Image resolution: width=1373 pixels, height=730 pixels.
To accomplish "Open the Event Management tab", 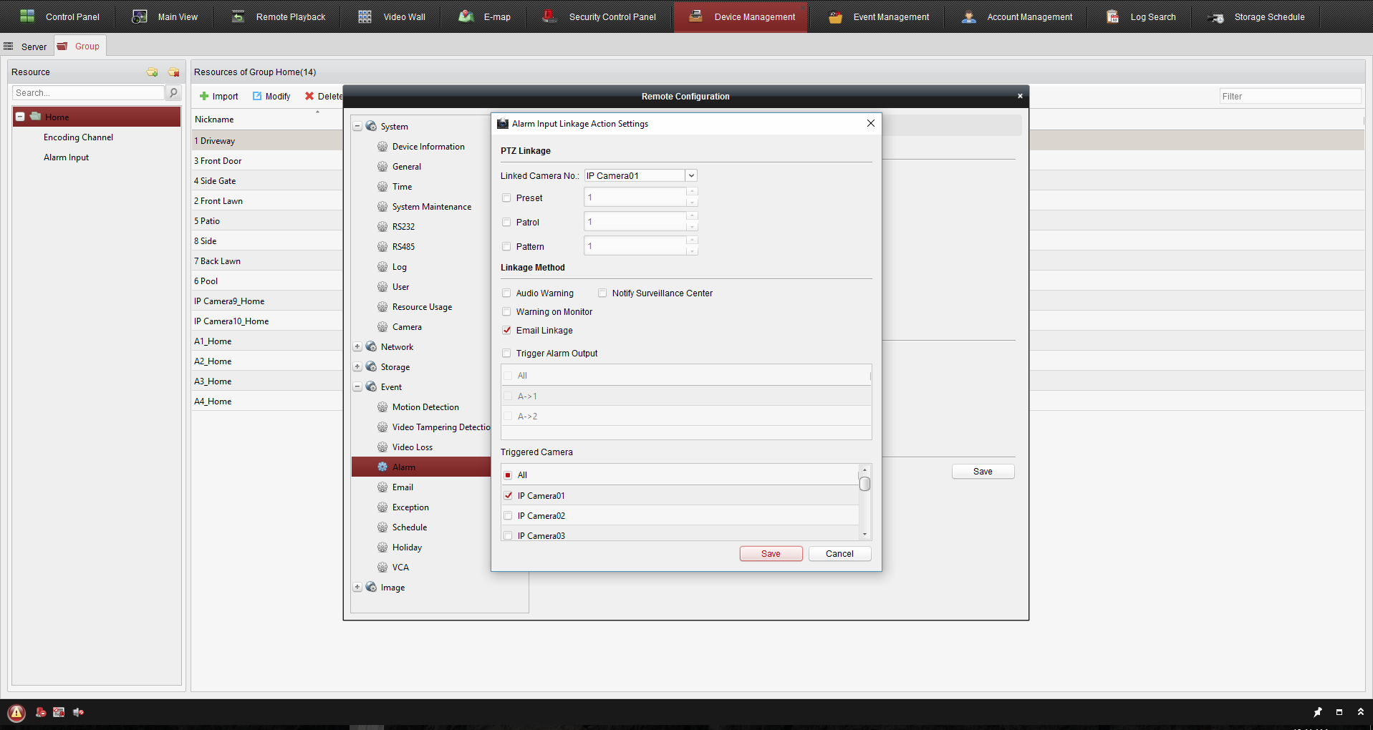I will tap(880, 17).
